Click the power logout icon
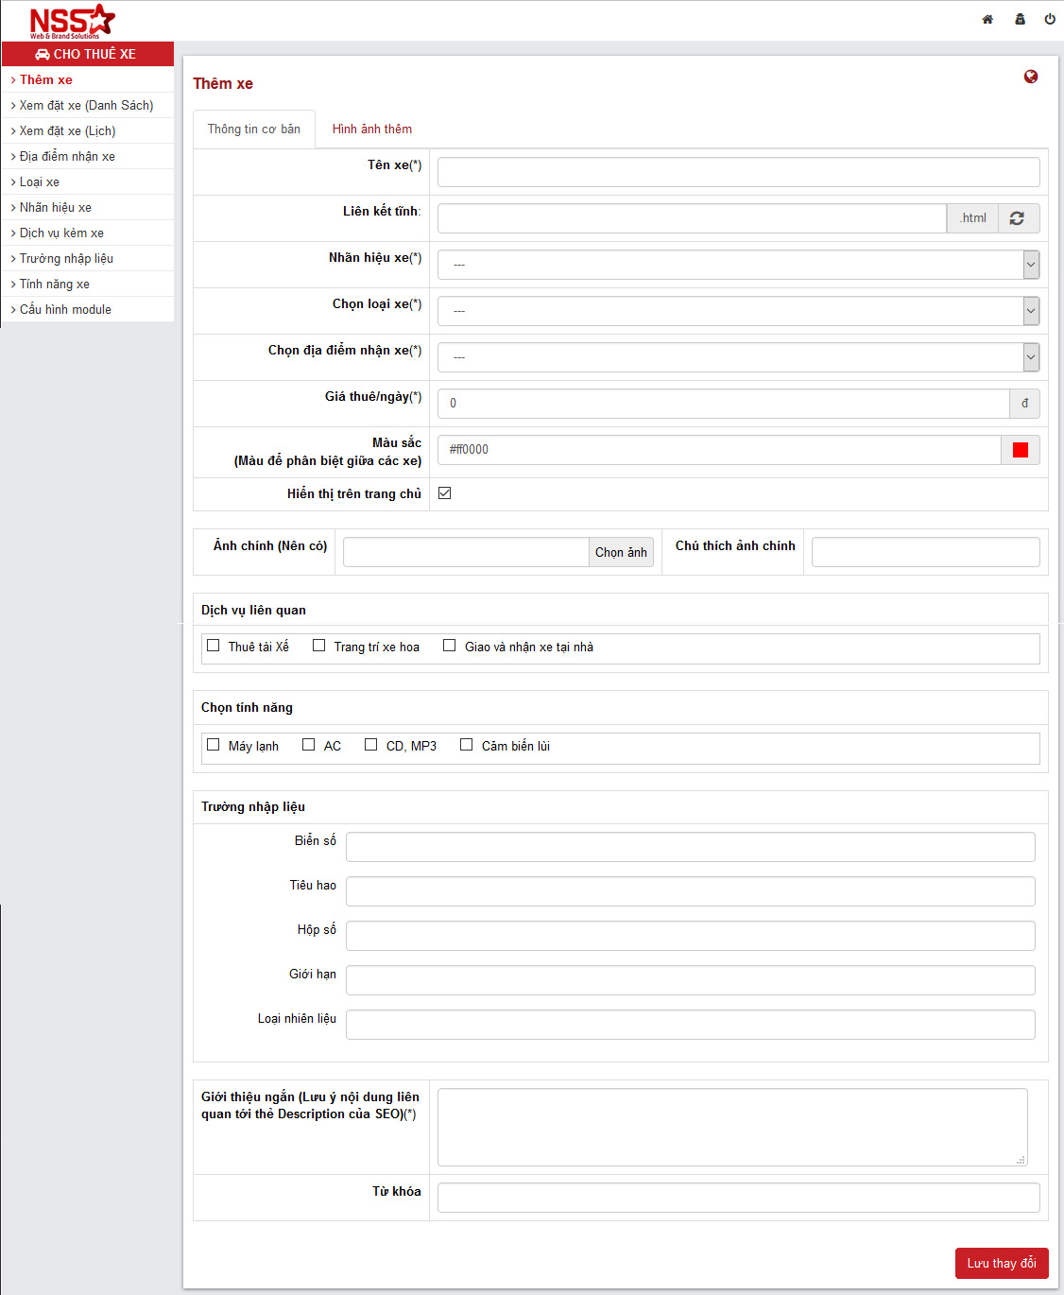The image size is (1064, 1295). pos(1050,19)
